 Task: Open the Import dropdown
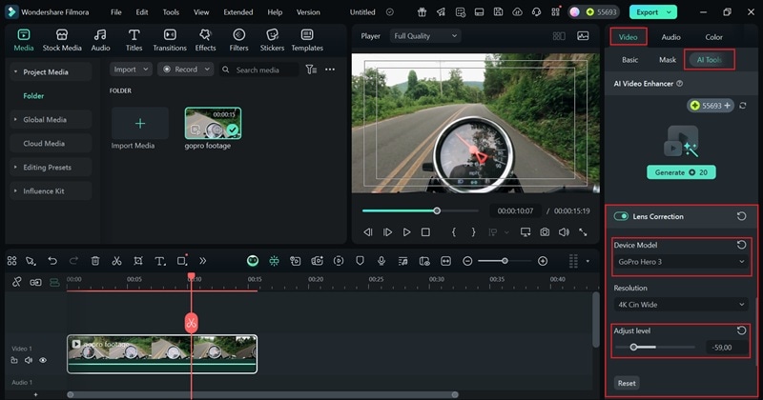[x=131, y=70]
